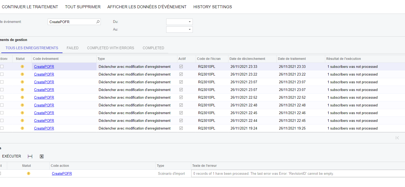Click warning status icon of 19:24 event row
The height and width of the screenshot is (187, 405).
tap(22, 128)
